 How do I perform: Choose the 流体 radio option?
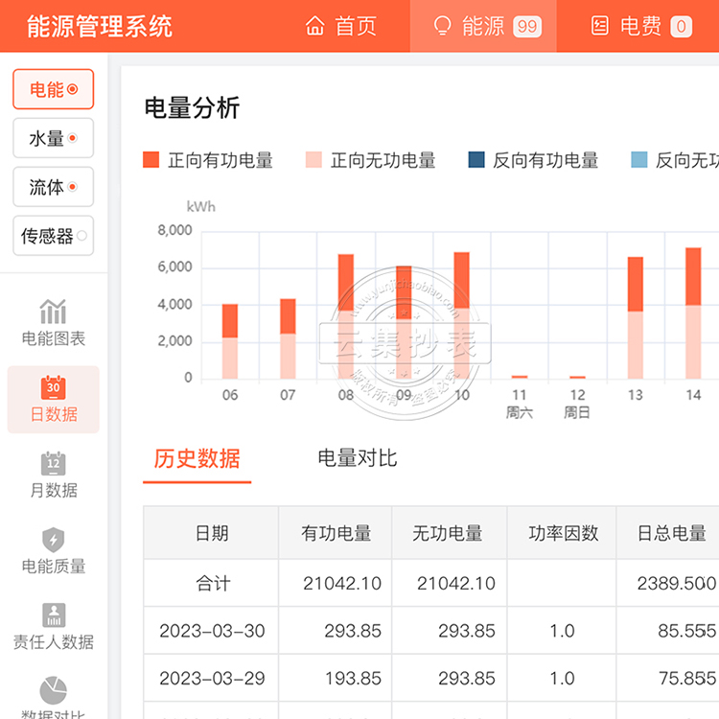click(54, 187)
